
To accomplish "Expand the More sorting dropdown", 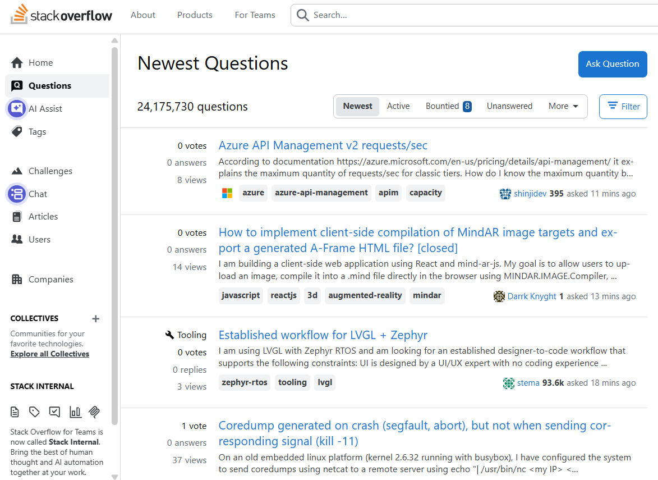I will (563, 106).
